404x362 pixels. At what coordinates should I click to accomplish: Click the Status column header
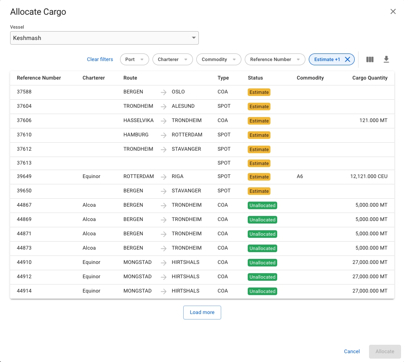(255, 78)
